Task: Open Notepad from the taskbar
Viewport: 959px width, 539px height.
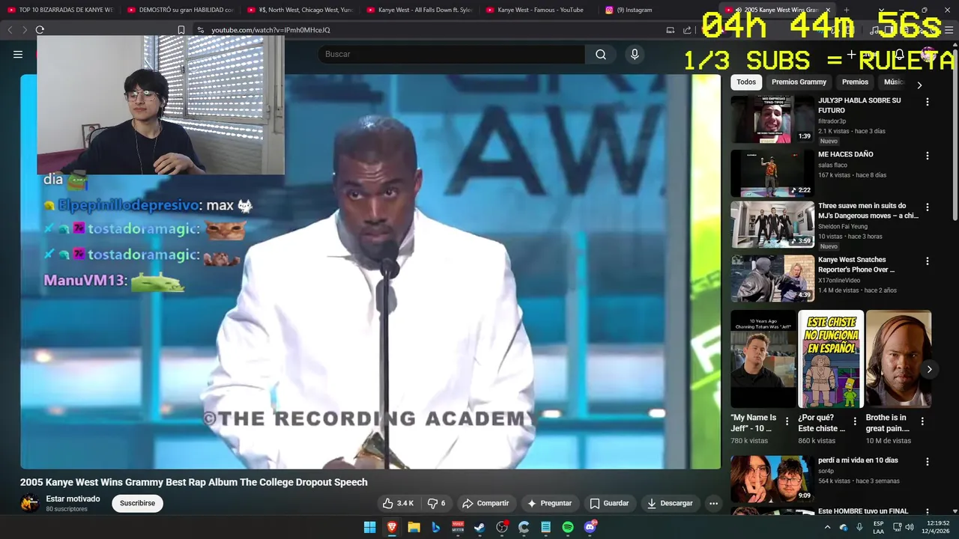Action: pos(546,527)
